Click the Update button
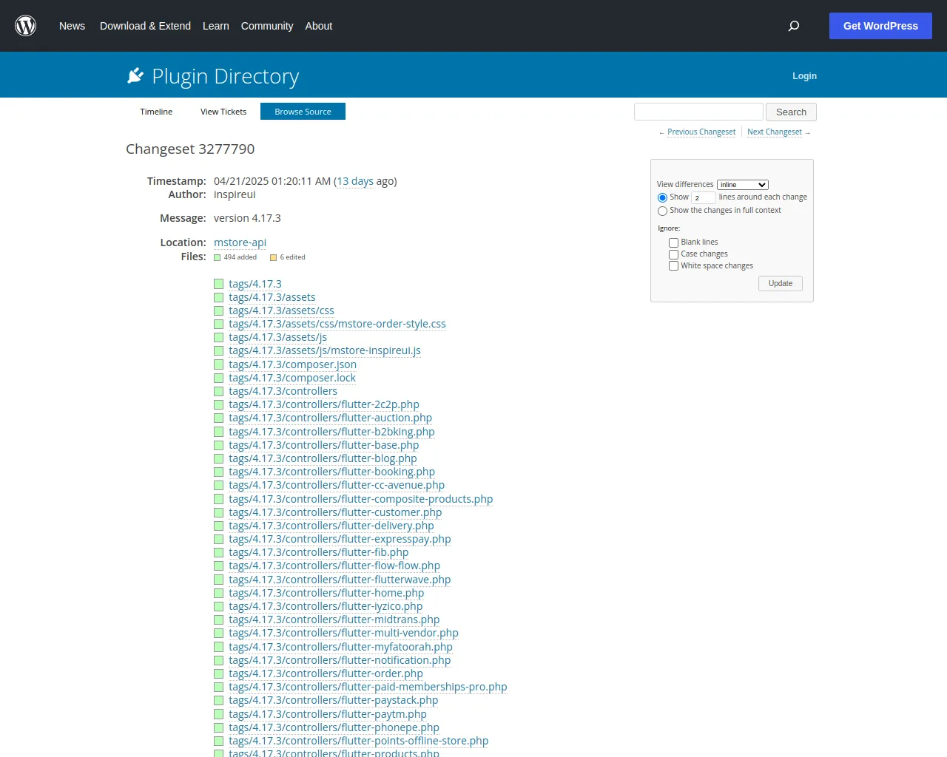Viewport: 947px width, 757px height. click(x=781, y=284)
